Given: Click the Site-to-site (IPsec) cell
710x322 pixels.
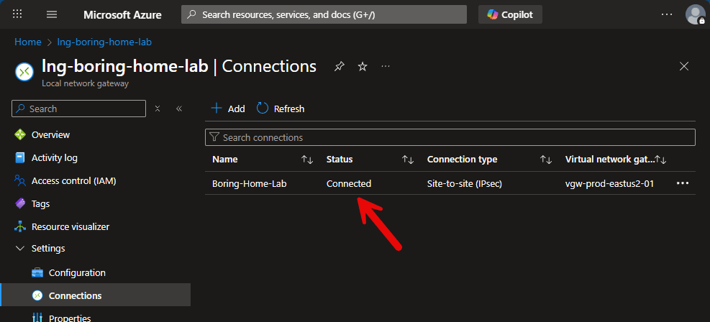Looking at the screenshot, I should tap(465, 183).
